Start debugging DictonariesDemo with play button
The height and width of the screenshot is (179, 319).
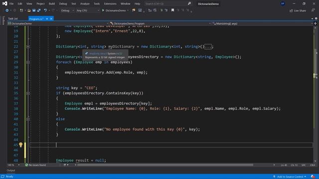[x=103, y=10]
